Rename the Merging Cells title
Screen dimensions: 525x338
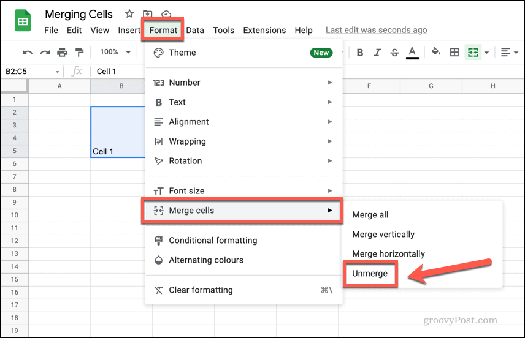(x=79, y=14)
